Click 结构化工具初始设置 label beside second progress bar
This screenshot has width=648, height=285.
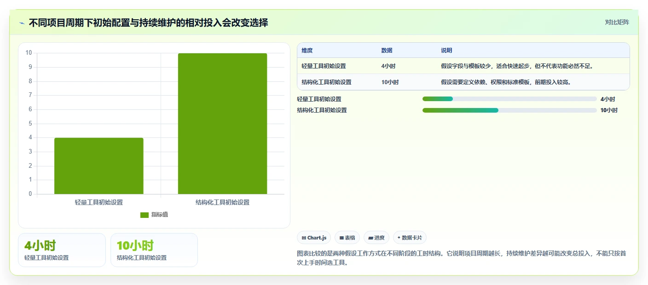point(322,110)
